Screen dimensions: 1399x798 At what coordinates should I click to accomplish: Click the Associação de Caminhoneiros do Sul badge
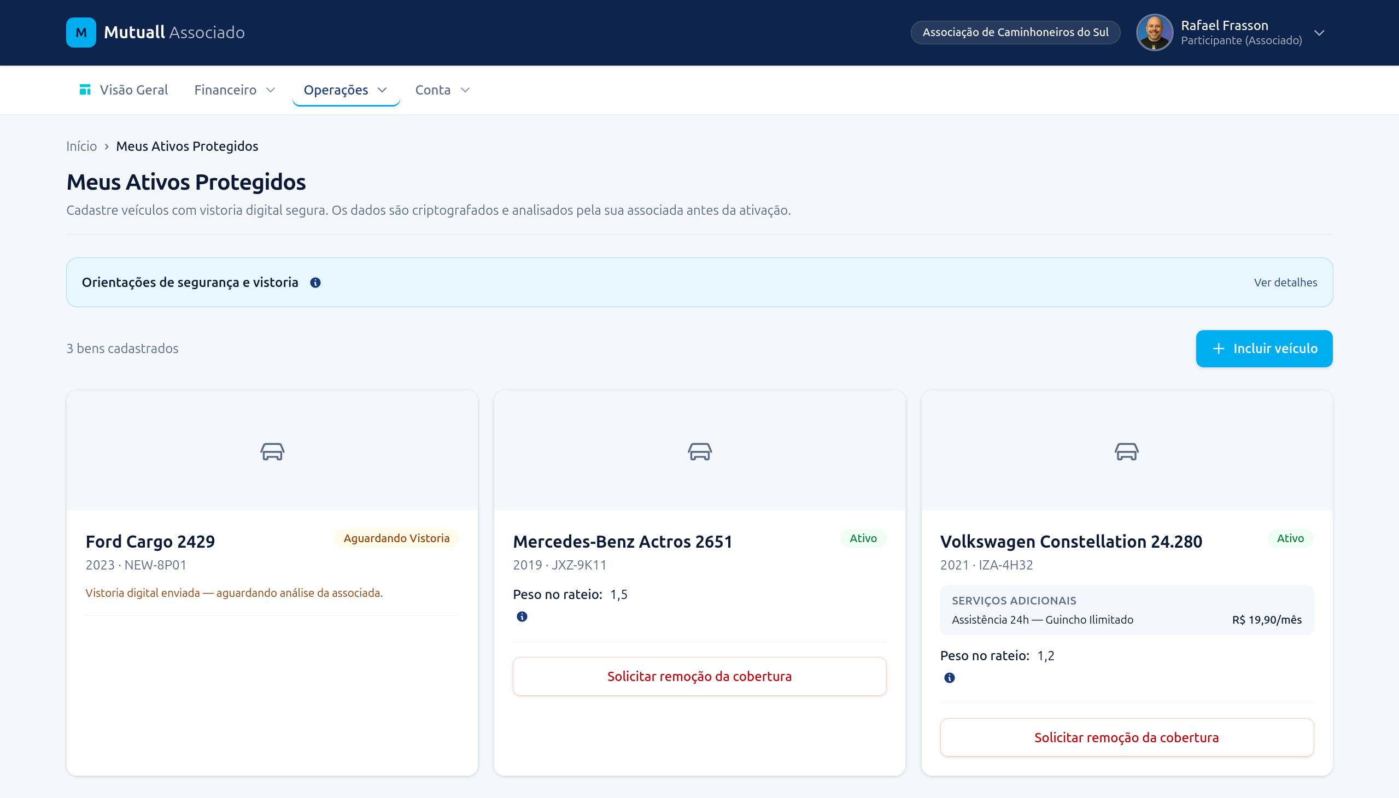(x=1015, y=32)
